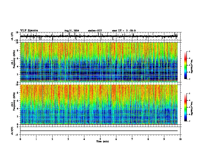Image resolution: width=203 pixels, height=156 pixels.
Task: Click the '10' tick on the time axis
Action: coord(180,139)
